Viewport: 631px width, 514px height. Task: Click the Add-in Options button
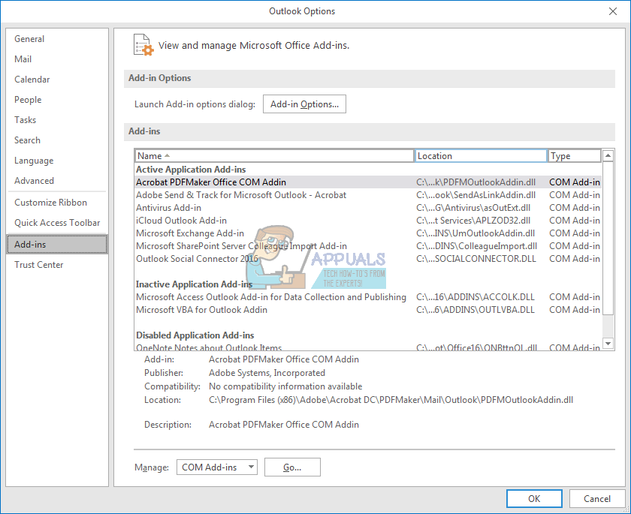304,104
